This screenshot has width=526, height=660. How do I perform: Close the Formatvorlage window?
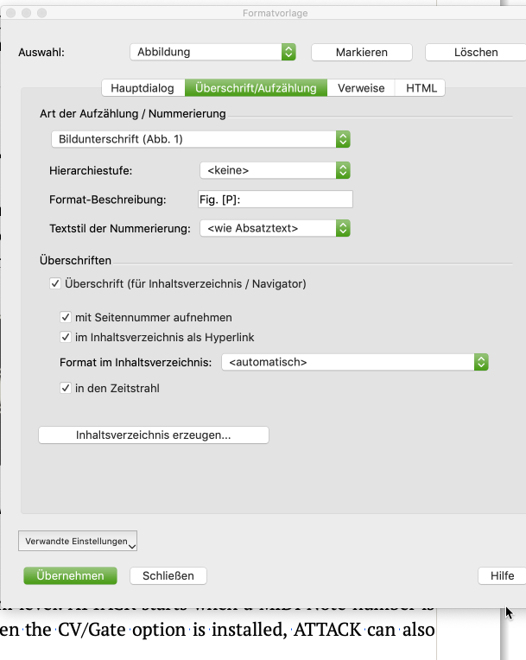(11, 13)
